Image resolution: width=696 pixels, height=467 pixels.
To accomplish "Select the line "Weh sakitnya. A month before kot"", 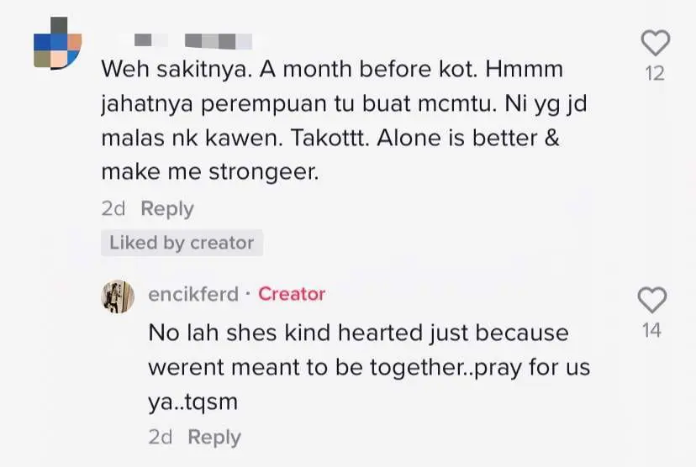I will [331, 69].
